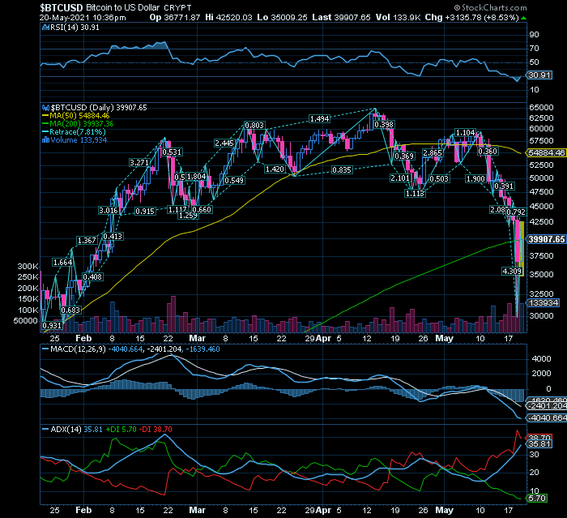Viewport: 567px width, 518px height.
Task: Click the $BTCUSD ticker title
Action: point(62,7)
